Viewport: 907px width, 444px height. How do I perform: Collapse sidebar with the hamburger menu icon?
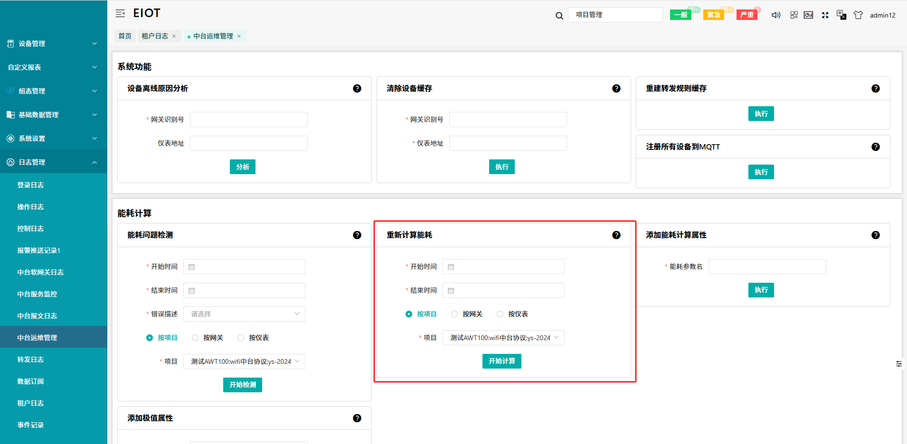[120, 13]
